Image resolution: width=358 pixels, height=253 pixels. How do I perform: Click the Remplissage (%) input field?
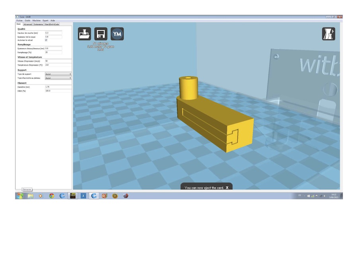53,52
